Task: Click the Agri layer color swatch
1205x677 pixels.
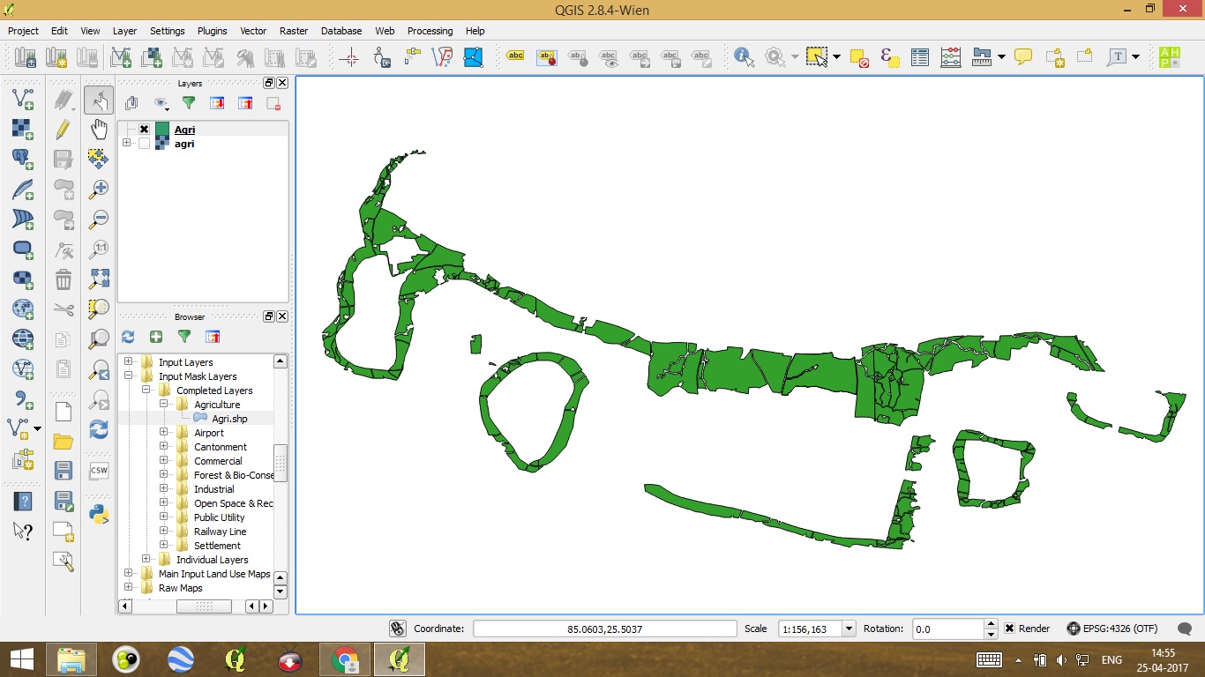Action: click(x=162, y=130)
